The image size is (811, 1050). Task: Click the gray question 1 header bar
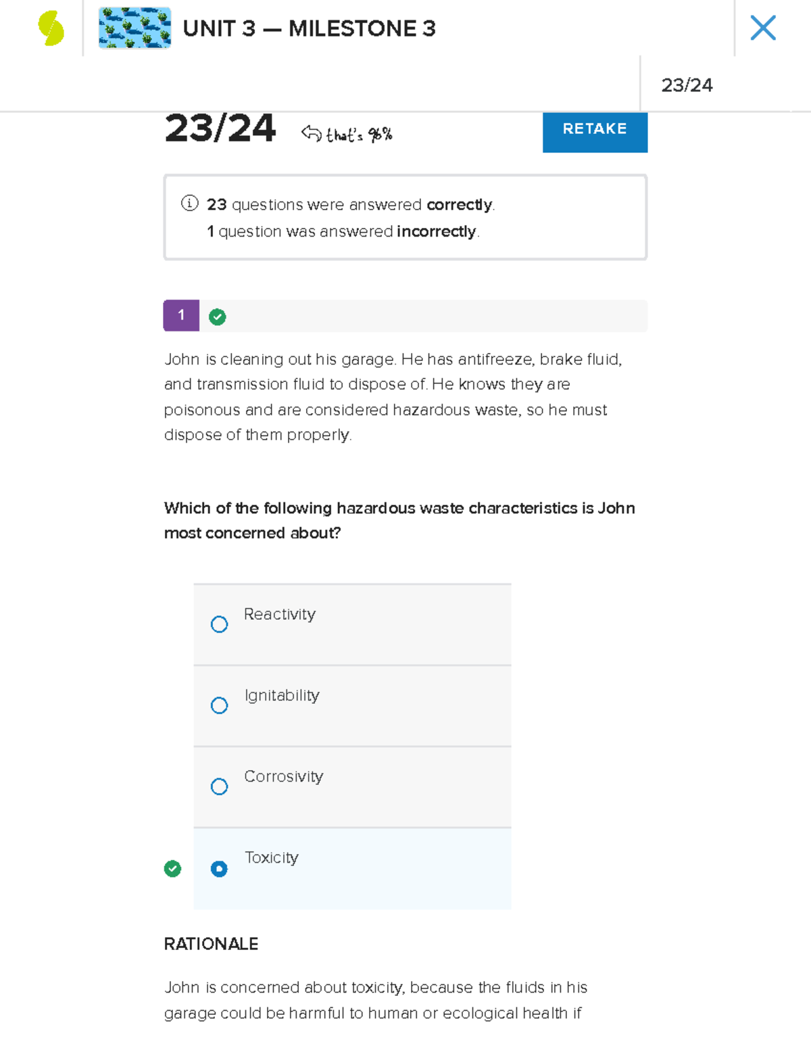click(x=433, y=316)
